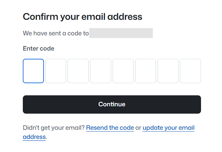The image size is (222, 152).
Task: Click the Enter code label
Action: click(38, 48)
